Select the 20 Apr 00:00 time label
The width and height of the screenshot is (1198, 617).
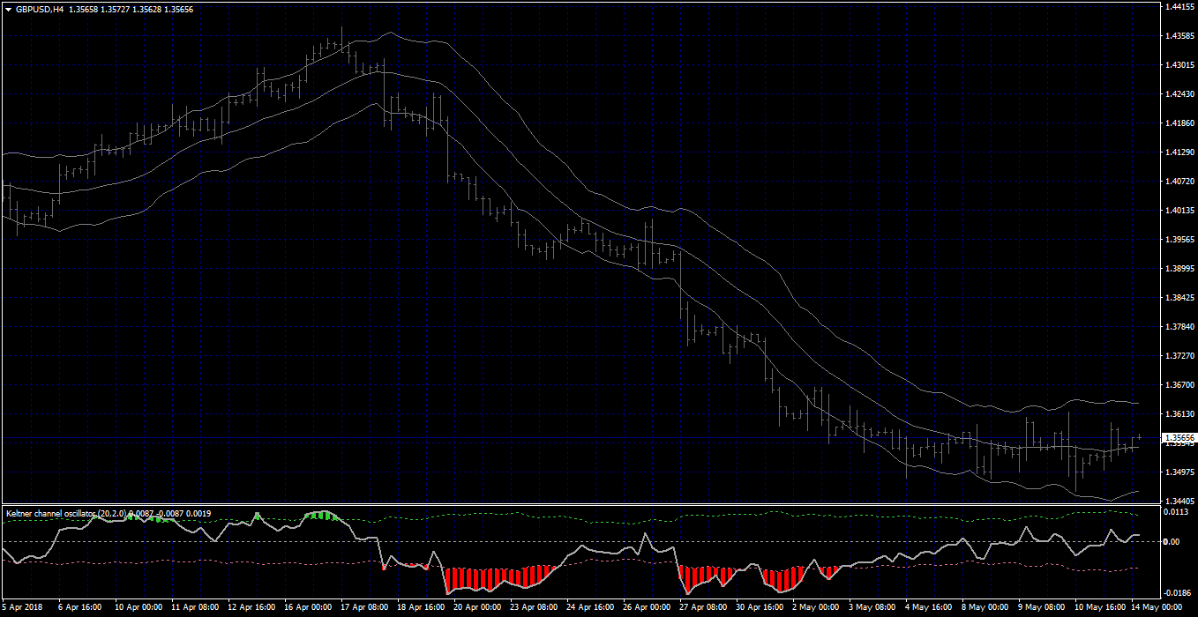tap(477, 607)
